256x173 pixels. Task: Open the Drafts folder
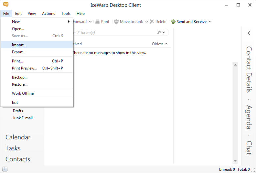[x=18, y=111]
